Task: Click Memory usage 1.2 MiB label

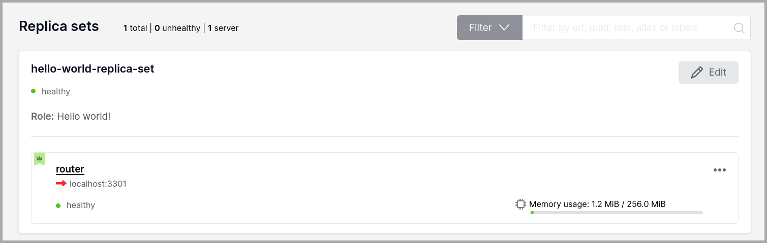Action: click(x=597, y=204)
